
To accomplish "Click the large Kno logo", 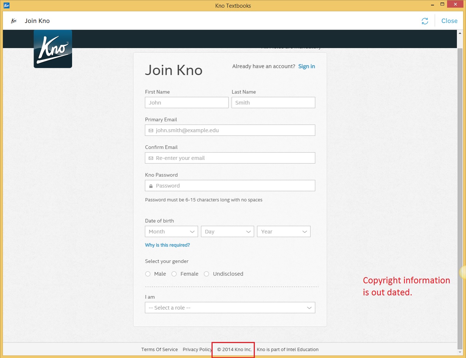I will click(x=53, y=49).
